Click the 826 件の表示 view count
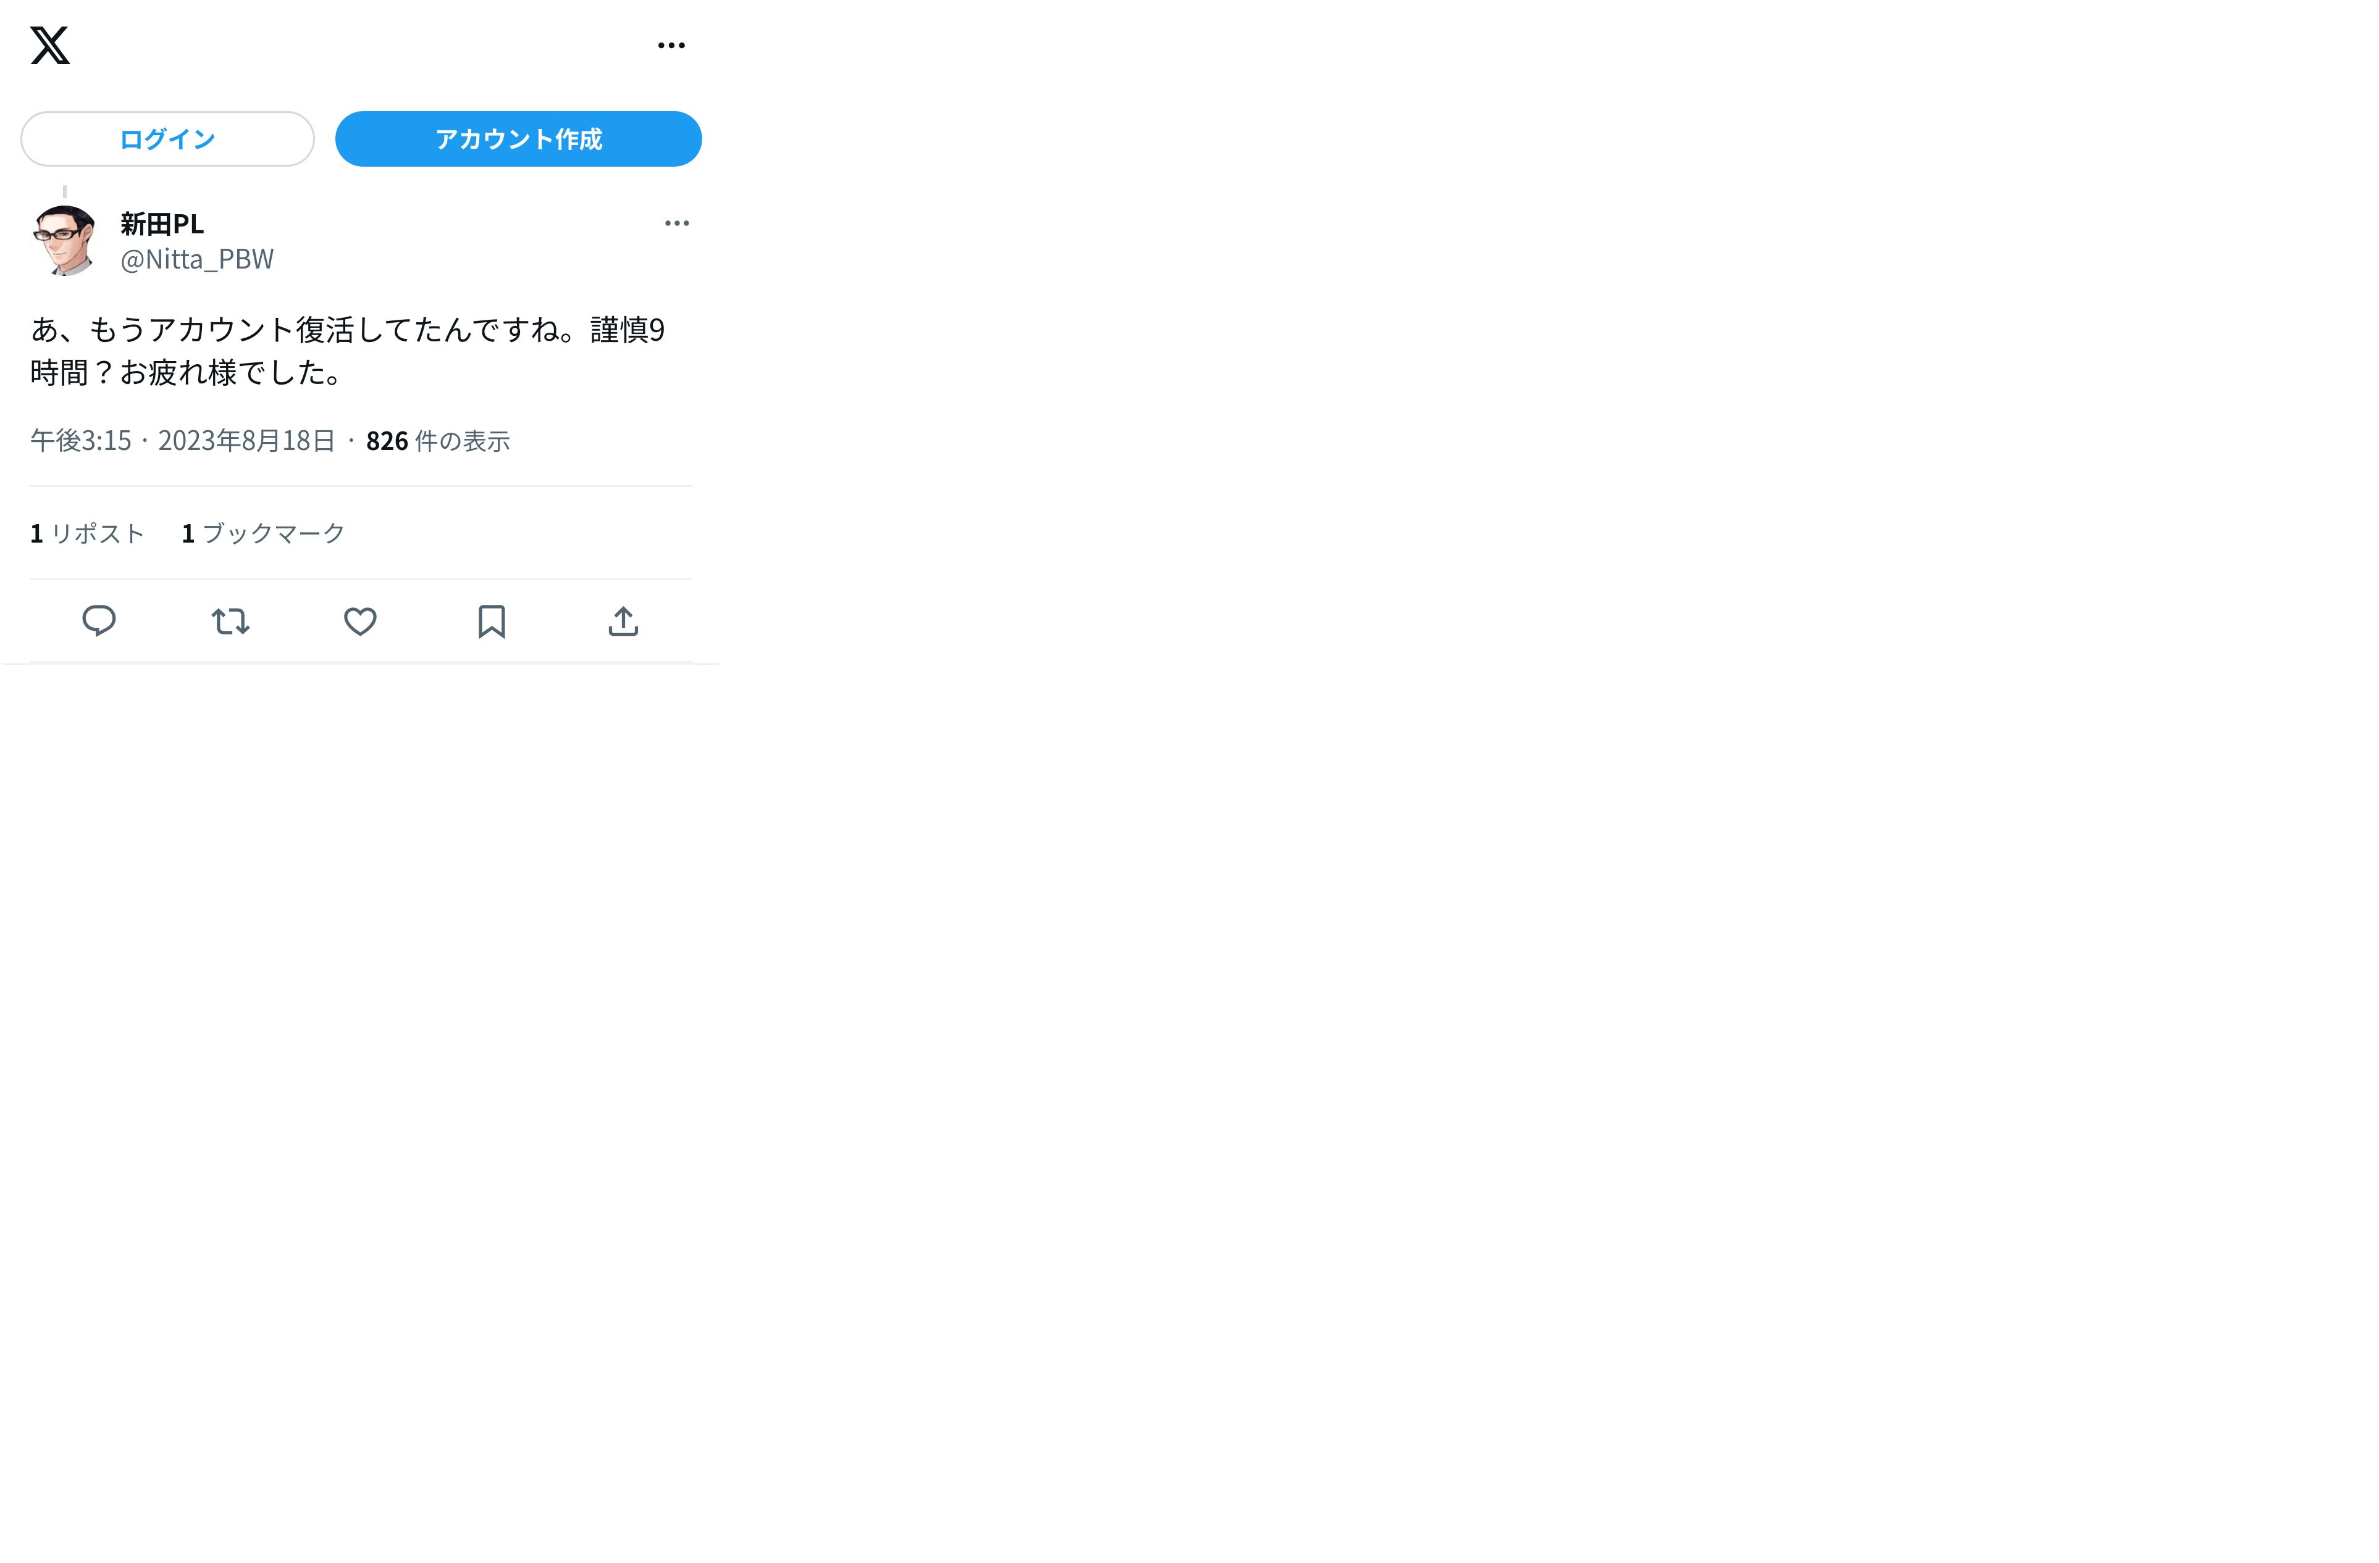This screenshot has height=1563, width=2379. point(438,441)
